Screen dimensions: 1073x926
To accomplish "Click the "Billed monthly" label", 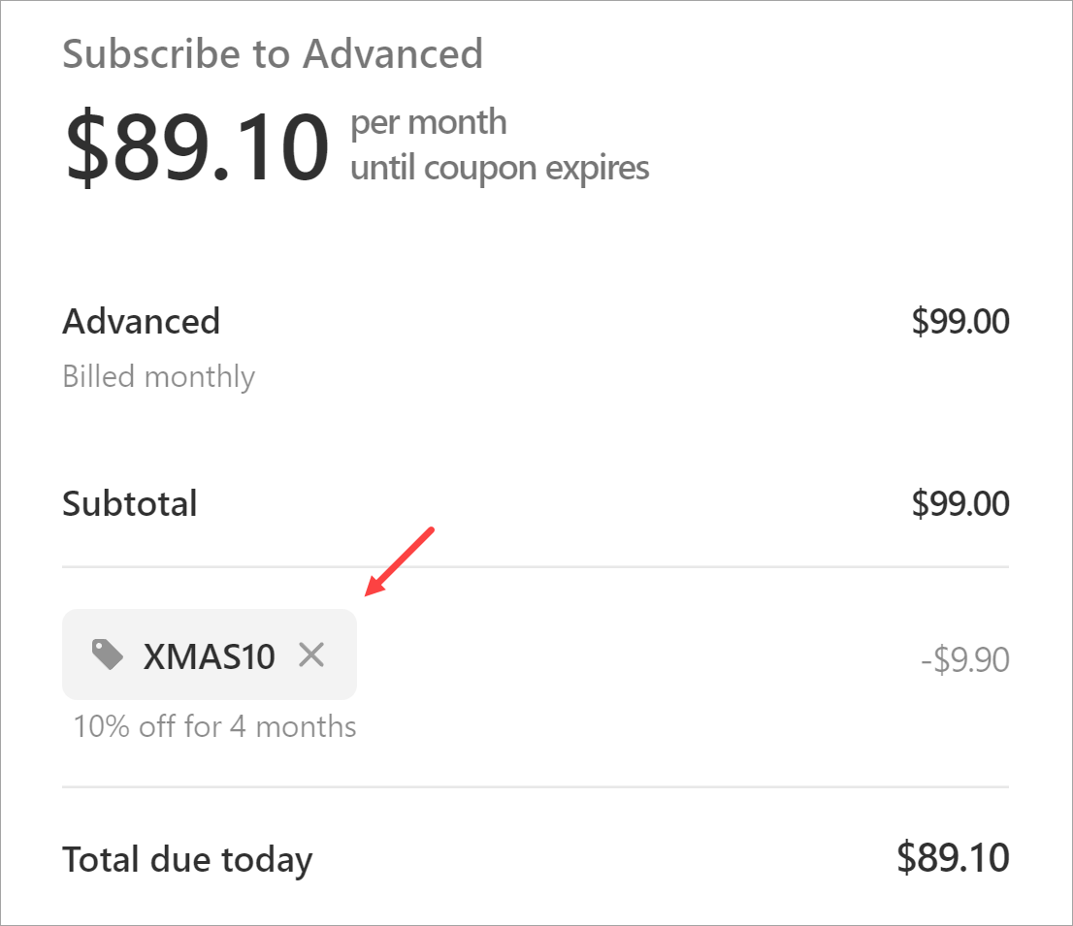I will (158, 376).
